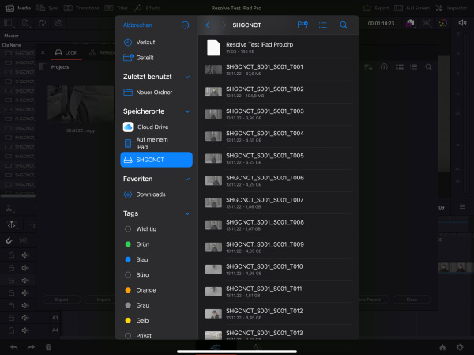Viewport: 474px width, 355px height.
Task: Go back with the left chevron arrow
Action: tap(208, 25)
